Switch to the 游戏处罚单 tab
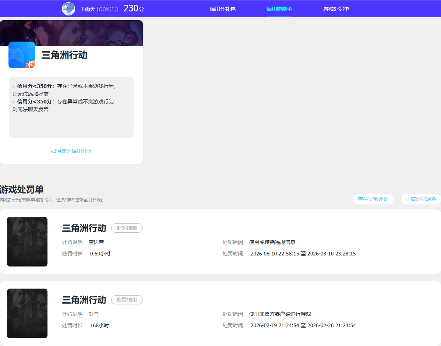Viewport: 441px width, 346px height. [x=336, y=9]
